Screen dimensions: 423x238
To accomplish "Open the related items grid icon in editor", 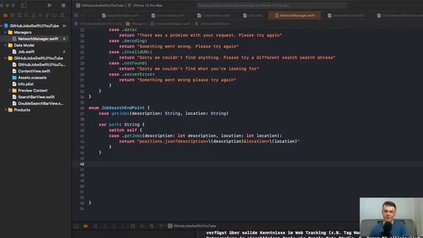I will [76, 15].
